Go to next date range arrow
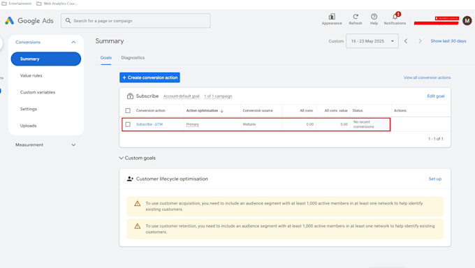The width and height of the screenshot is (475, 268). (420, 41)
